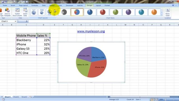The width and height of the screenshot is (179, 101).
Task: Choose the first chart layout thumbnail
Action: pyautogui.click(x=34, y=12)
